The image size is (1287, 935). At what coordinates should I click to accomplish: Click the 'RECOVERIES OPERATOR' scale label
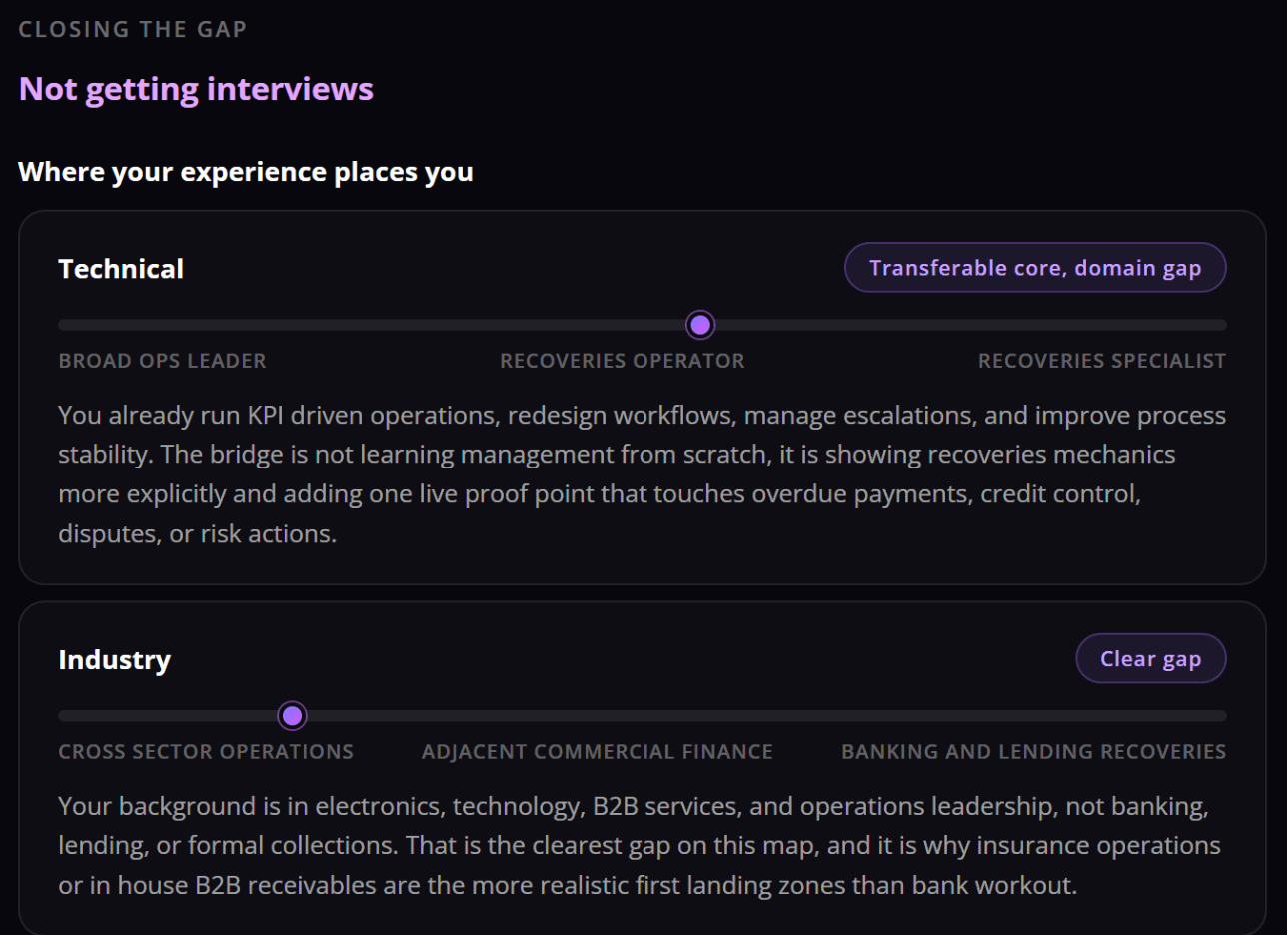[x=623, y=361]
